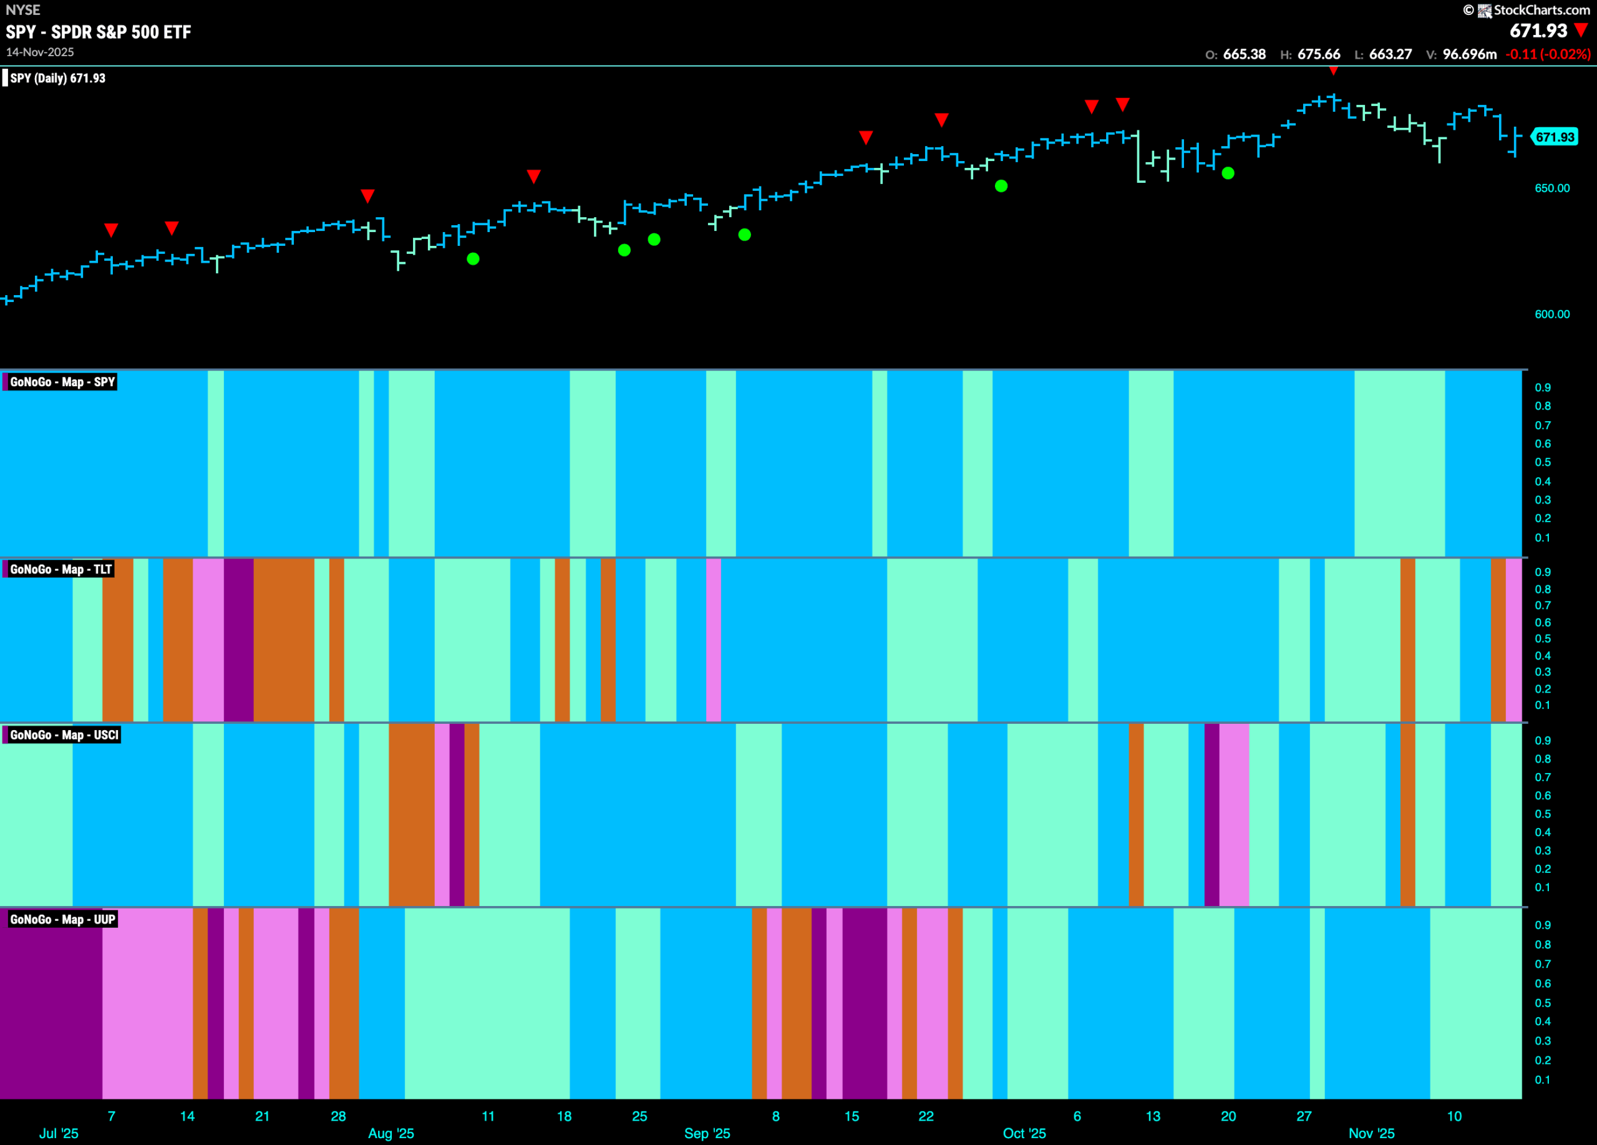
Task: Click the GoNoGo - Map - USCI panel label
Action: [64, 734]
